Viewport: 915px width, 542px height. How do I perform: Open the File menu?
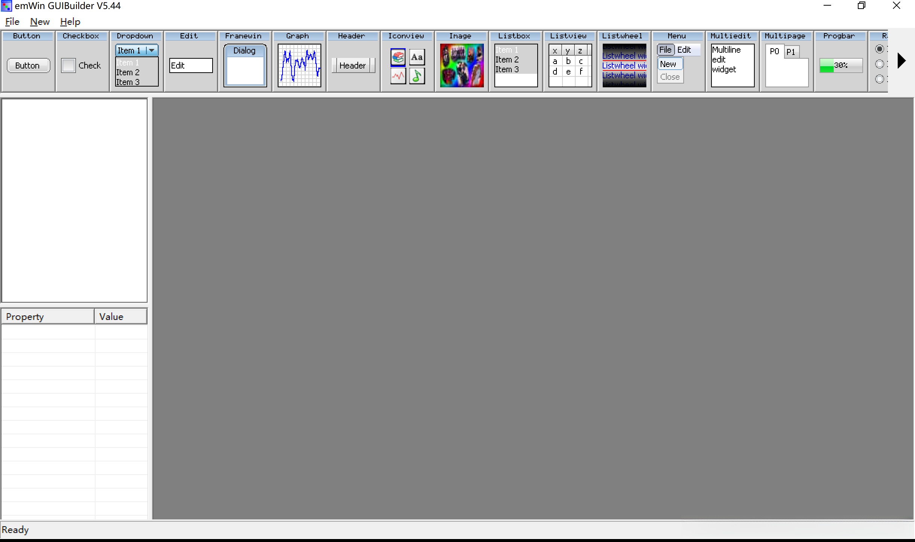point(12,22)
